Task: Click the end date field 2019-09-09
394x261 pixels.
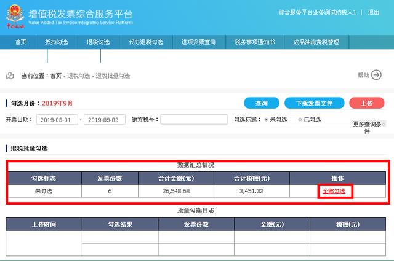Action: click(105, 120)
